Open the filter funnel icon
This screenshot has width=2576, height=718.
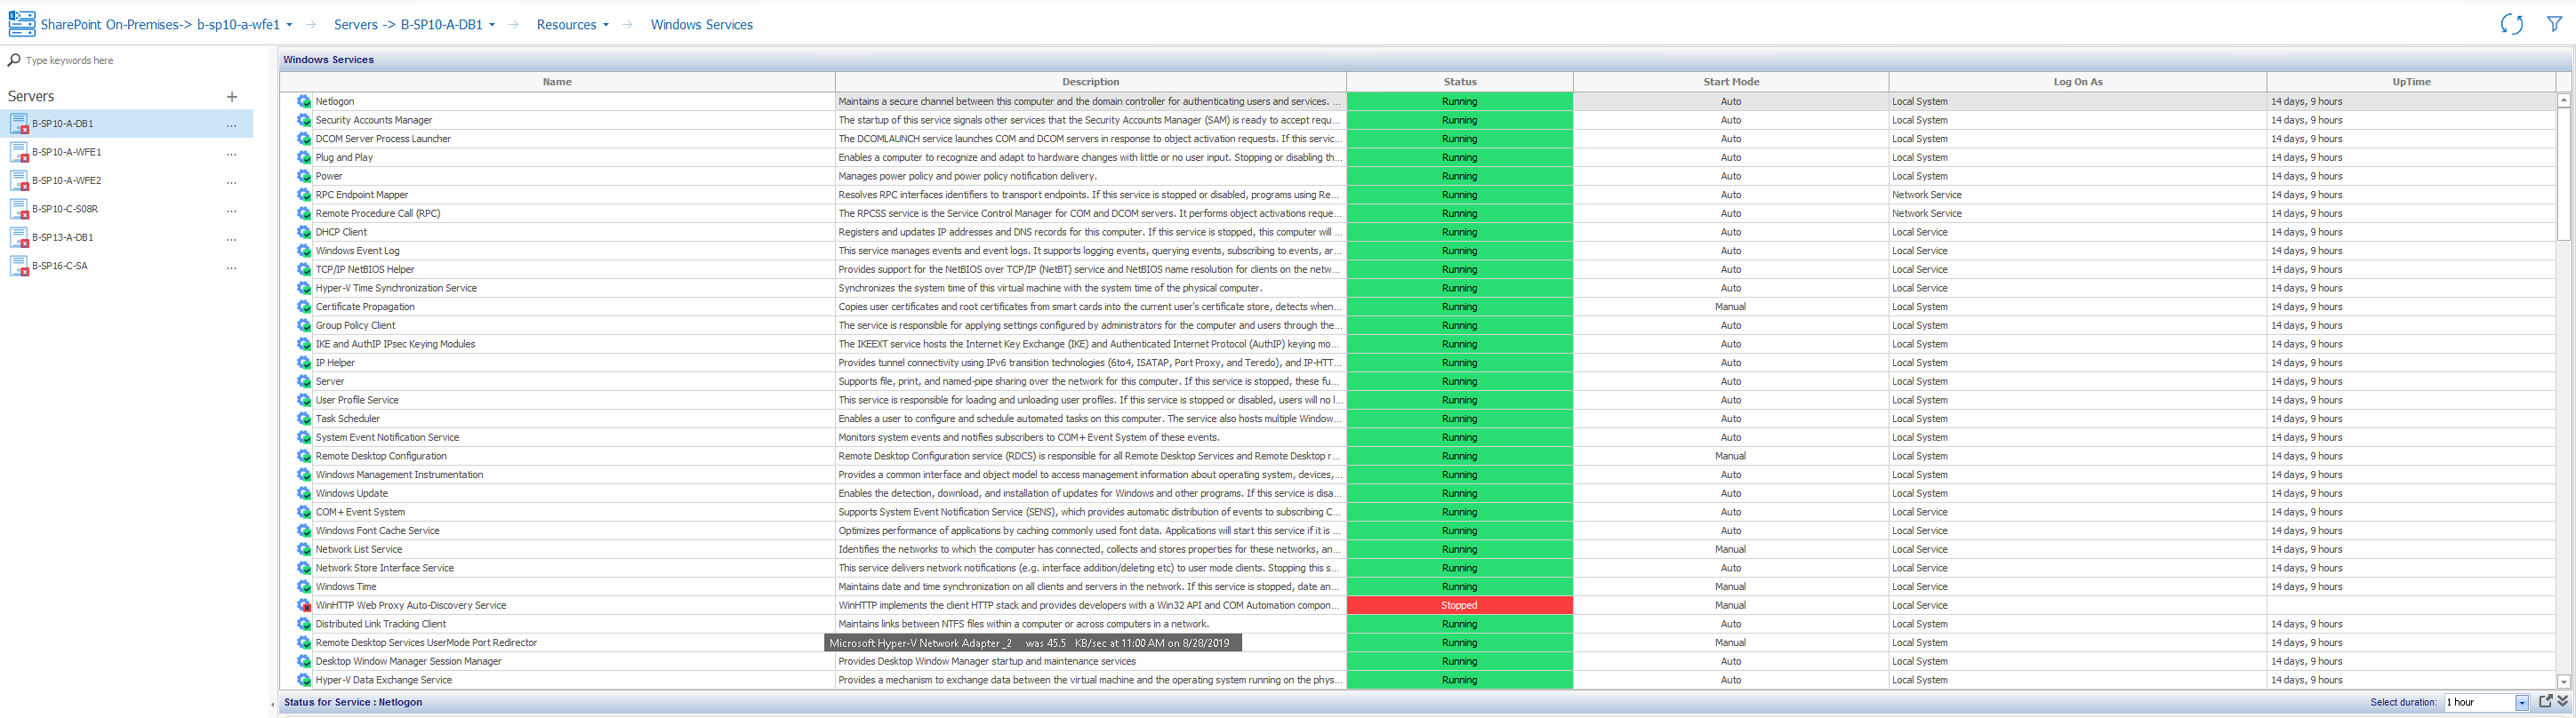click(2554, 24)
